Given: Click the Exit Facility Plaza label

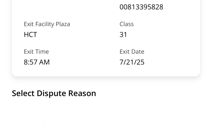Looking at the screenshot, I should (x=47, y=24).
